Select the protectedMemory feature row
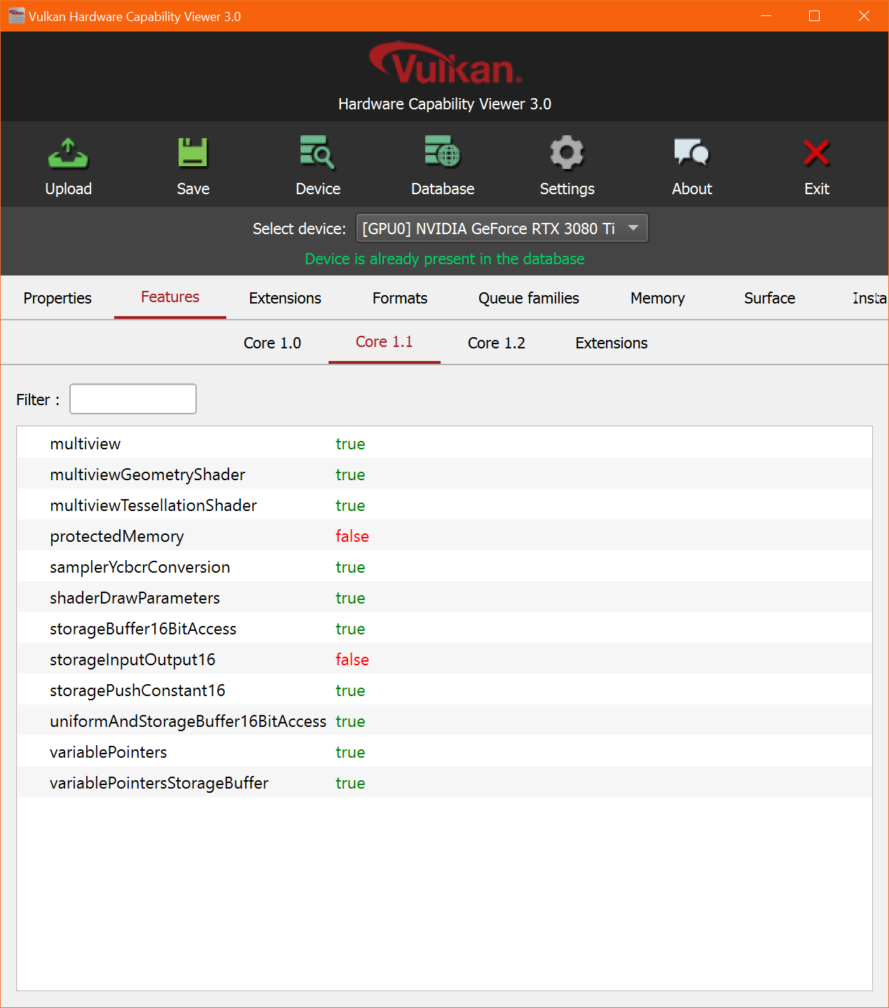Image resolution: width=889 pixels, height=1008 pixels. pos(117,536)
